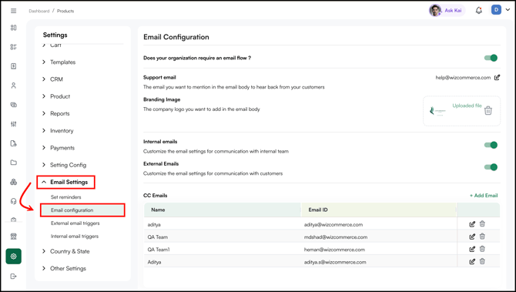Edit the support email address
The height and width of the screenshot is (292, 516).
[x=497, y=77]
